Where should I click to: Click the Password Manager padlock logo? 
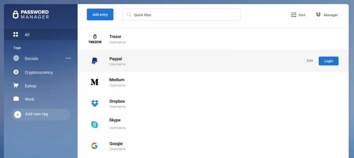coord(15,14)
